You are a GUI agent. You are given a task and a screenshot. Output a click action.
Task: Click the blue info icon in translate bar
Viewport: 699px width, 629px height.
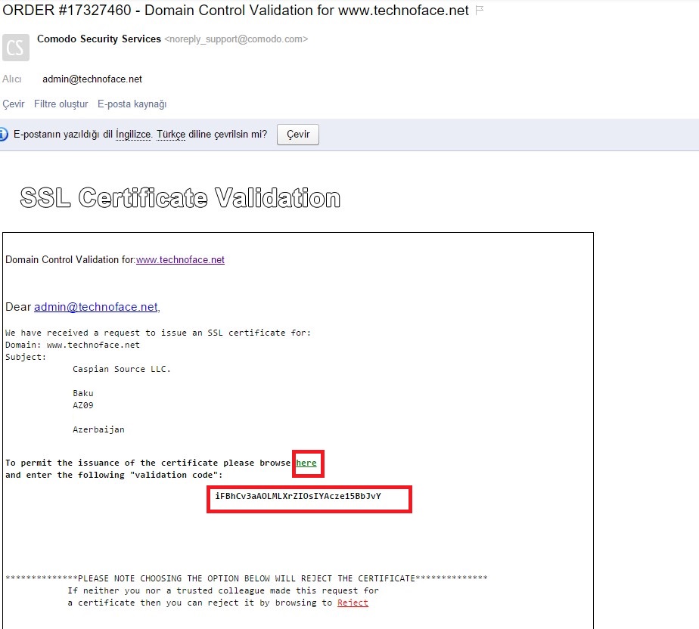pos(3,134)
